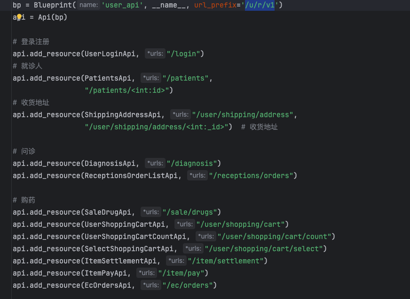410x299 pixels.
Task: Click the "/receptions/orders" route string
Action: pyautogui.click(x=251, y=176)
